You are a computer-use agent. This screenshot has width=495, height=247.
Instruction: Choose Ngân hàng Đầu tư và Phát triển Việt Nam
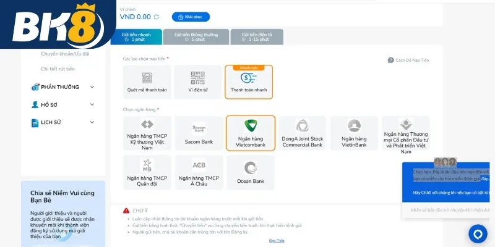[406, 133]
